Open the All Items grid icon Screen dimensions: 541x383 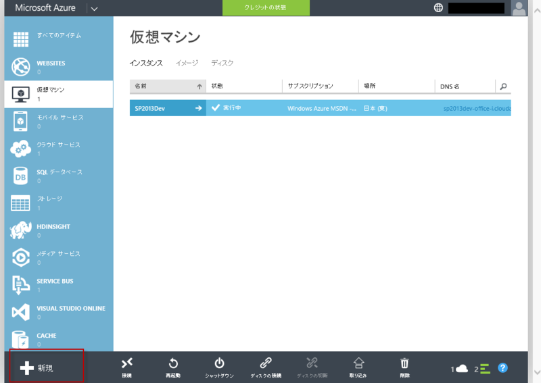pyautogui.click(x=21, y=39)
